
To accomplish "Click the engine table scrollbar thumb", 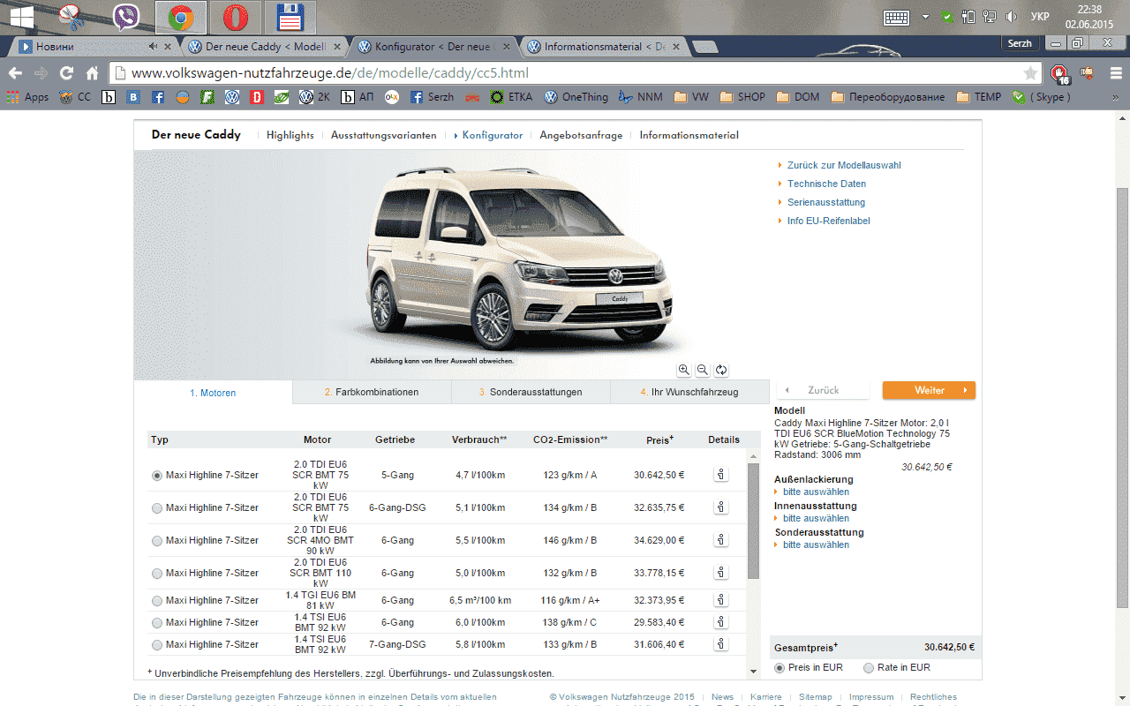I will [x=753, y=521].
